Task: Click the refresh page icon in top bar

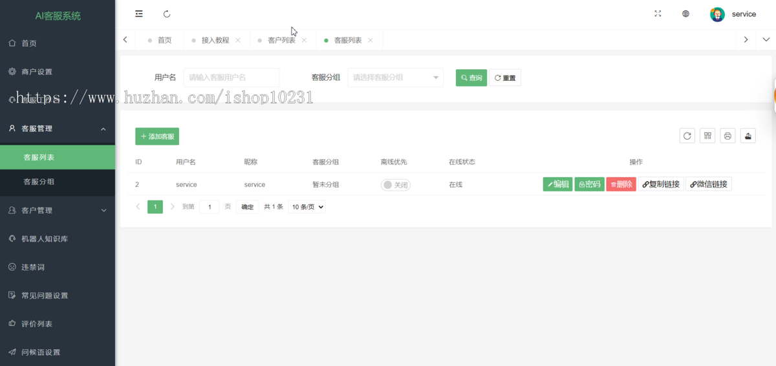Action: pos(167,14)
